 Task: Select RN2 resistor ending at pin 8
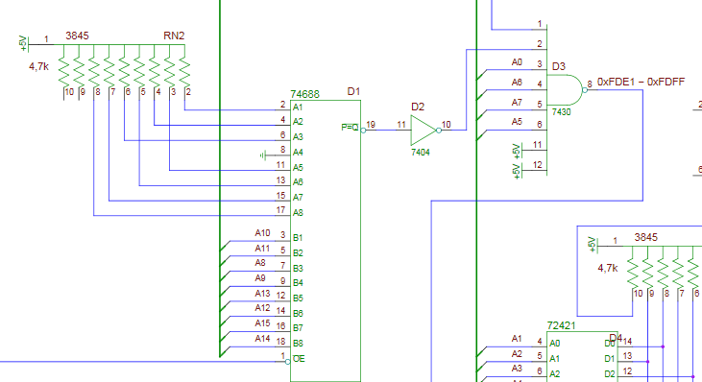click(x=93, y=72)
